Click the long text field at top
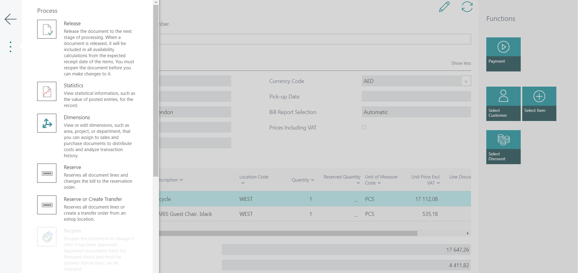The width and height of the screenshot is (578, 273). click(x=315, y=39)
